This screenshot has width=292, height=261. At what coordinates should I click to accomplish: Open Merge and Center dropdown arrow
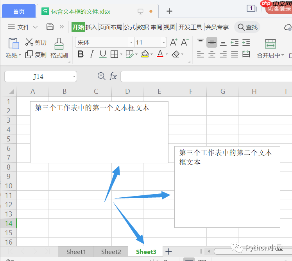coord(283,55)
